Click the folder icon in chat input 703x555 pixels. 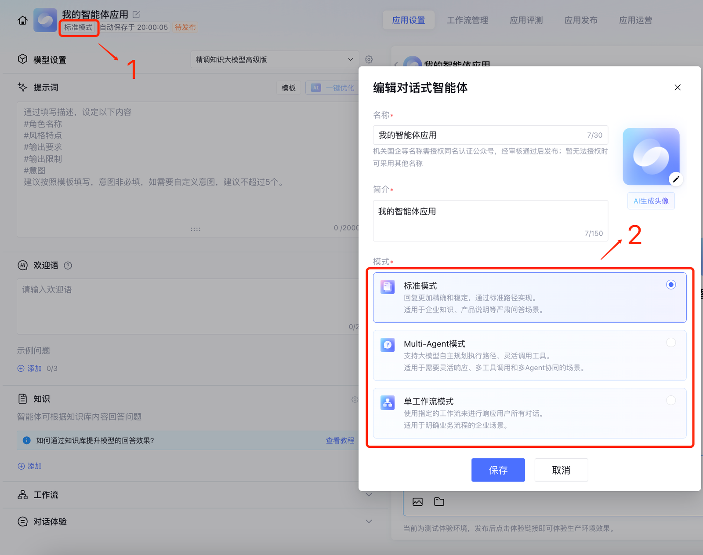(439, 502)
